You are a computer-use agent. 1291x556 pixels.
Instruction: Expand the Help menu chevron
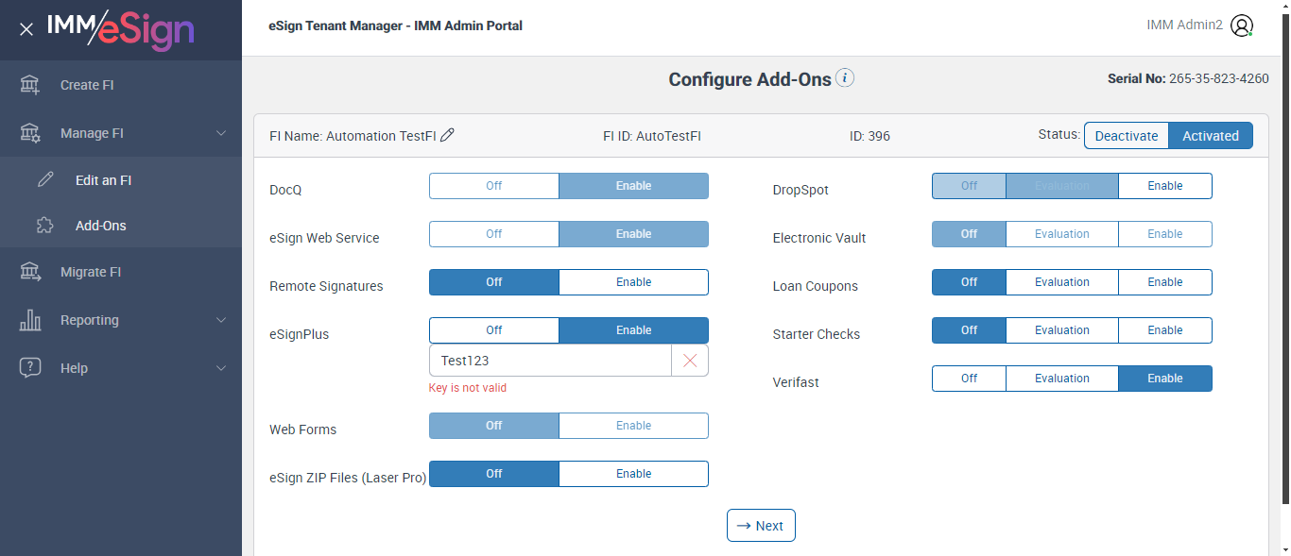coord(221,368)
